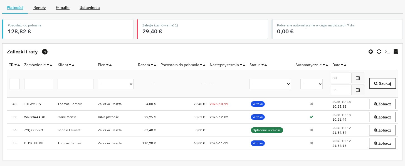The image size is (405, 166).
Task: Go to the E-maile tab
Action: click(63, 8)
